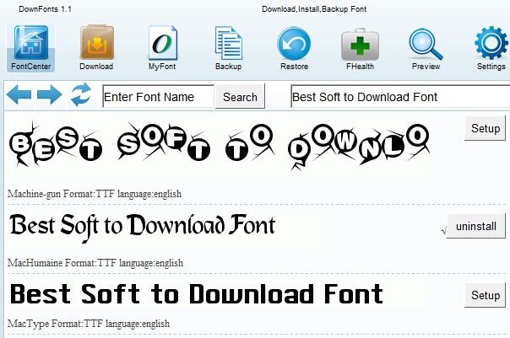The height and width of the screenshot is (338, 510).
Task: Click Setup for the MacType font
Action: click(486, 295)
